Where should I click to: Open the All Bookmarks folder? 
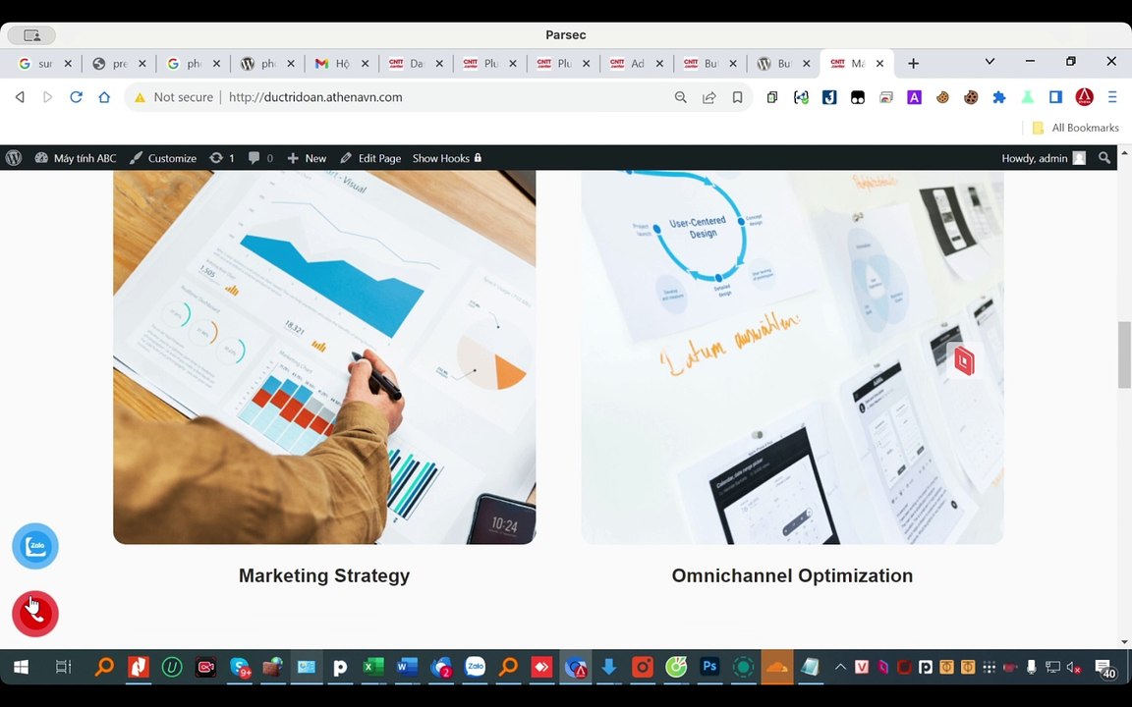pyautogui.click(x=1076, y=128)
